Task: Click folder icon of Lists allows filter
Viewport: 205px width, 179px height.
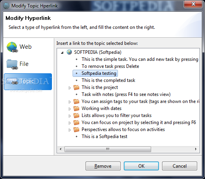Action: (77, 115)
